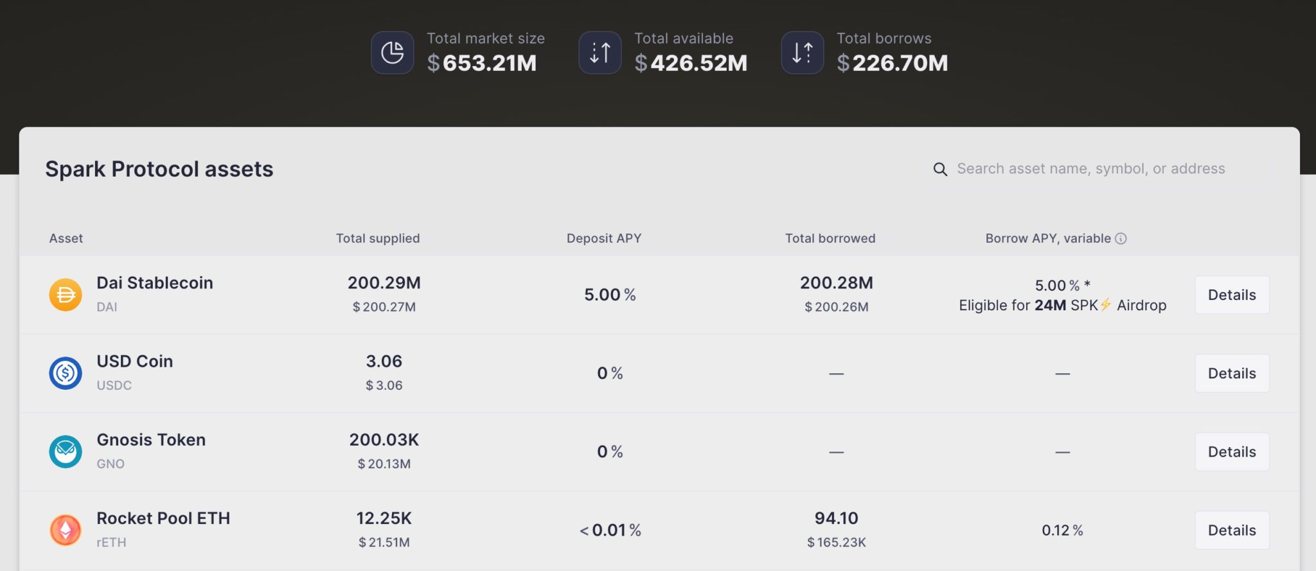View Details for Gnosis Token

click(1231, 452)
